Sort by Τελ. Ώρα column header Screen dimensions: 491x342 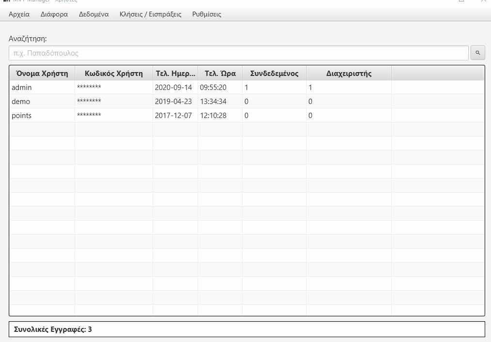(x=220, y=74)
